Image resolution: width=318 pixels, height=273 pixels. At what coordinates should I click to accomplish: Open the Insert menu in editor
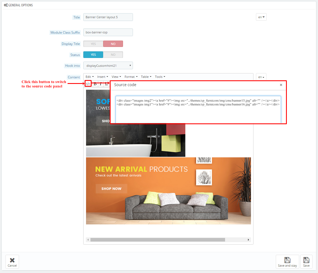click(103, 77)
